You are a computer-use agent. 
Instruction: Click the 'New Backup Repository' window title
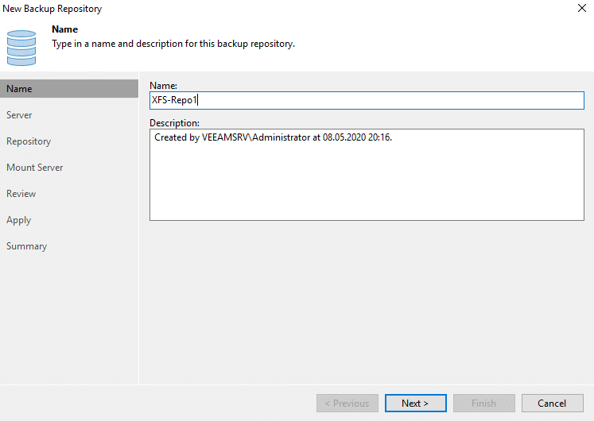point(52,8)
